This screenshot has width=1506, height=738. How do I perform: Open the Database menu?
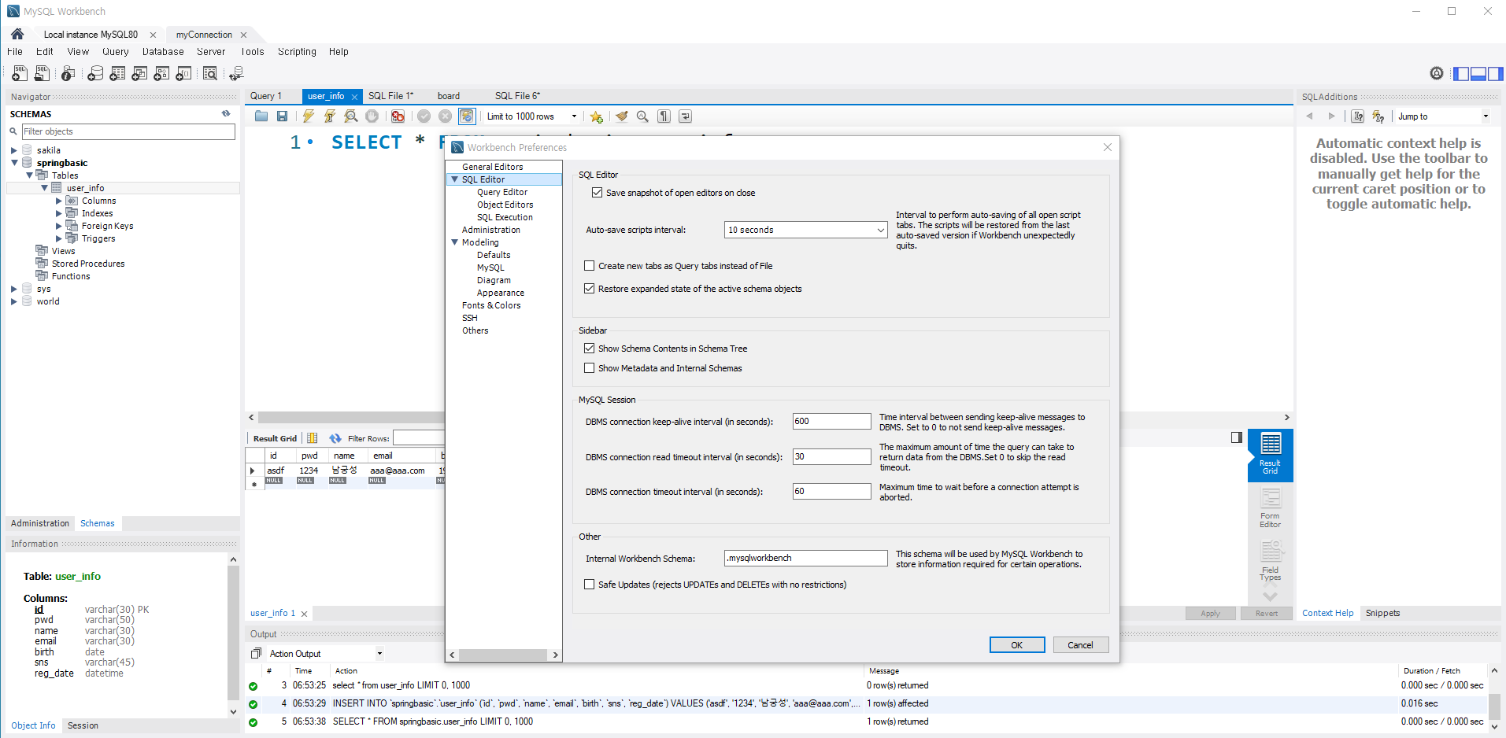click(x=163, y=52)
